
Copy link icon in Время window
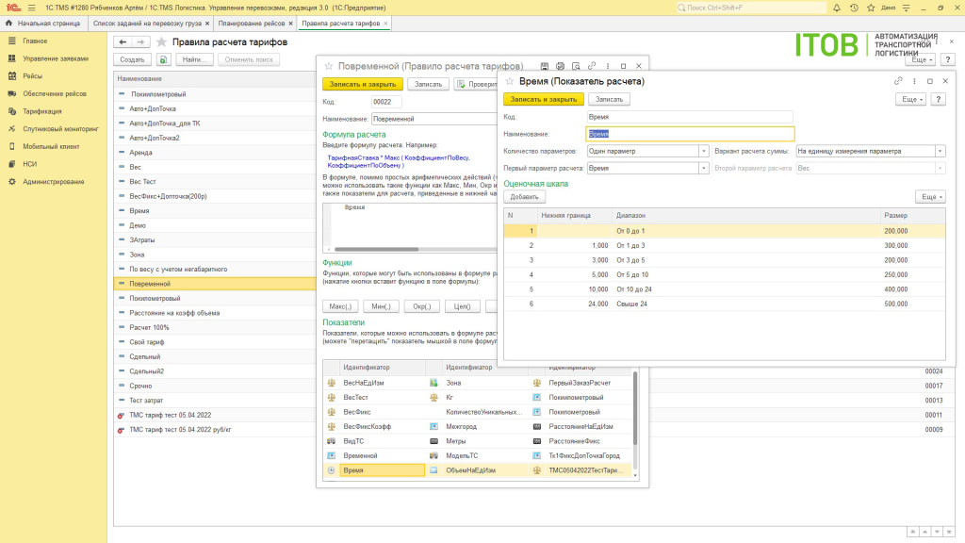coord(898,81)
